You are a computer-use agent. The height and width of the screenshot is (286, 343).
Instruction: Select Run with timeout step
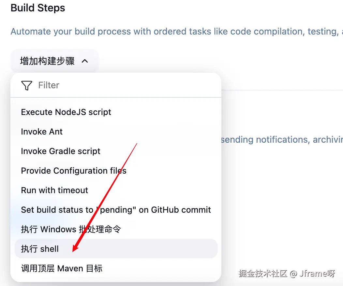coord(54,190)
